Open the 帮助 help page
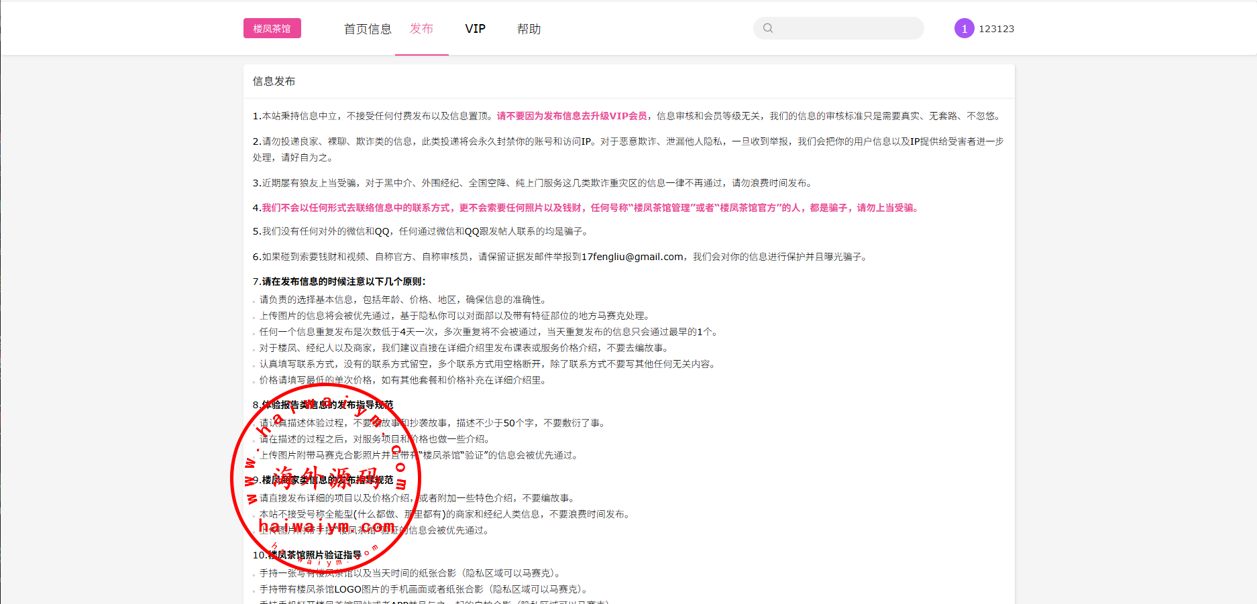 pos(529,29)
